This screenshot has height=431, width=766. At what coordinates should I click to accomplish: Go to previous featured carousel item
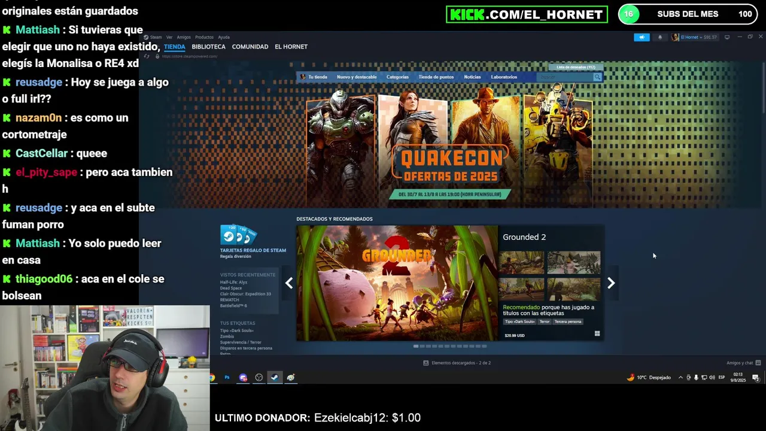click(289, 283)
